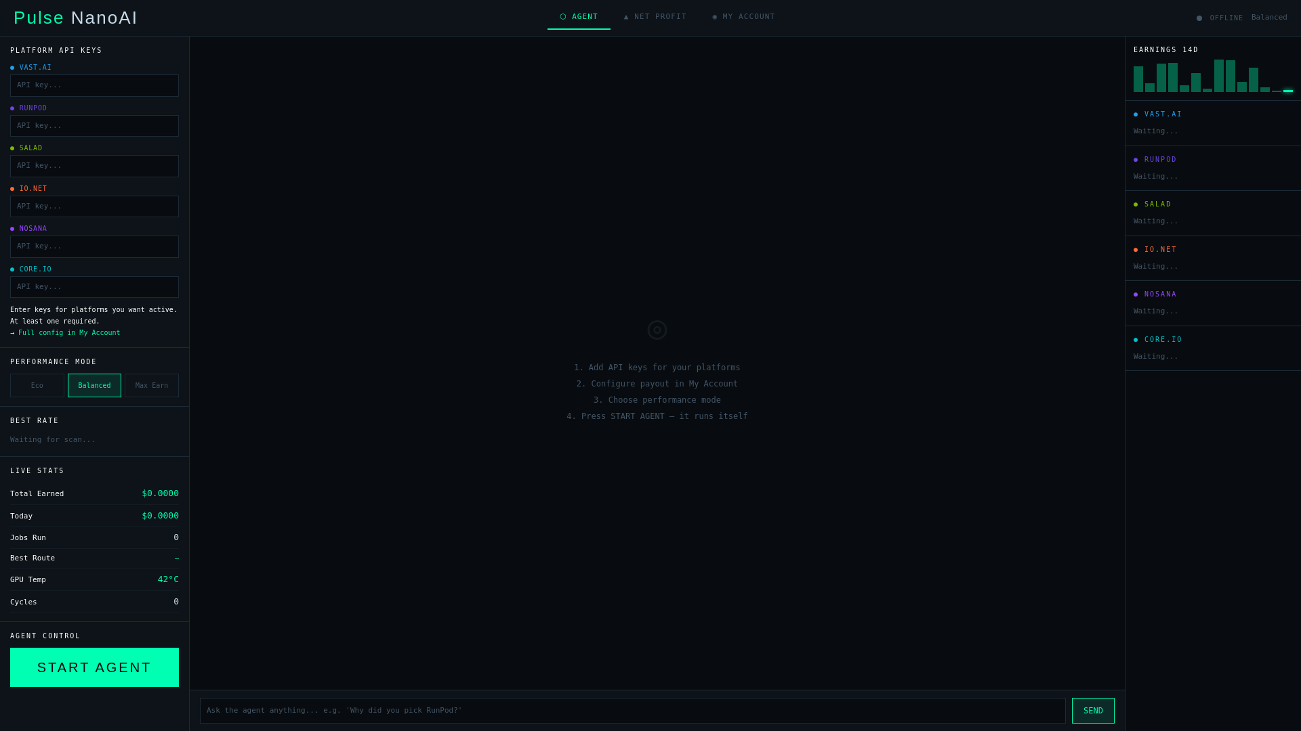Click the Performance Mode heading
Image resolution: width=1301 pixels, height=731 pixels.
pyautogui.click(x=54, y=362)
